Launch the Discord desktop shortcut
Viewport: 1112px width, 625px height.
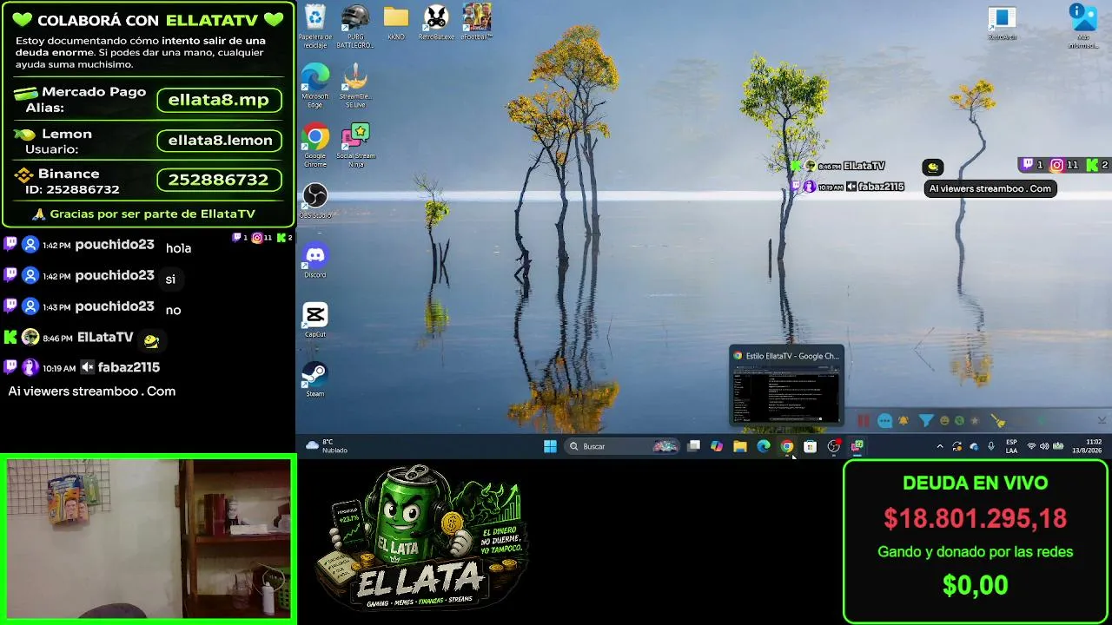[x=314, y=260]
